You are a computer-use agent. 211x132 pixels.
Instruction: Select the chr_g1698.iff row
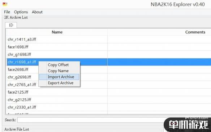coord(108,54)
